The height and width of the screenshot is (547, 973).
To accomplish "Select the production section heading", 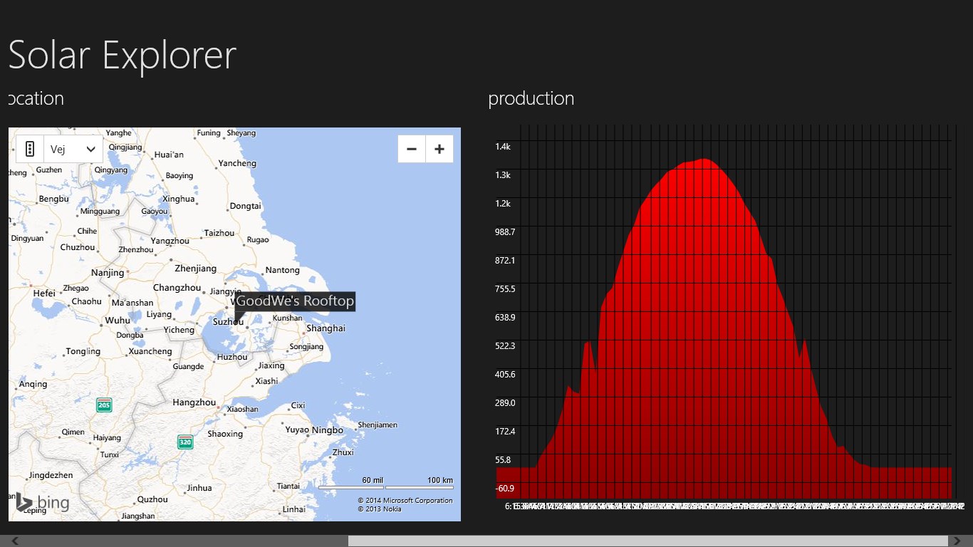I will [x=531, y=98].
